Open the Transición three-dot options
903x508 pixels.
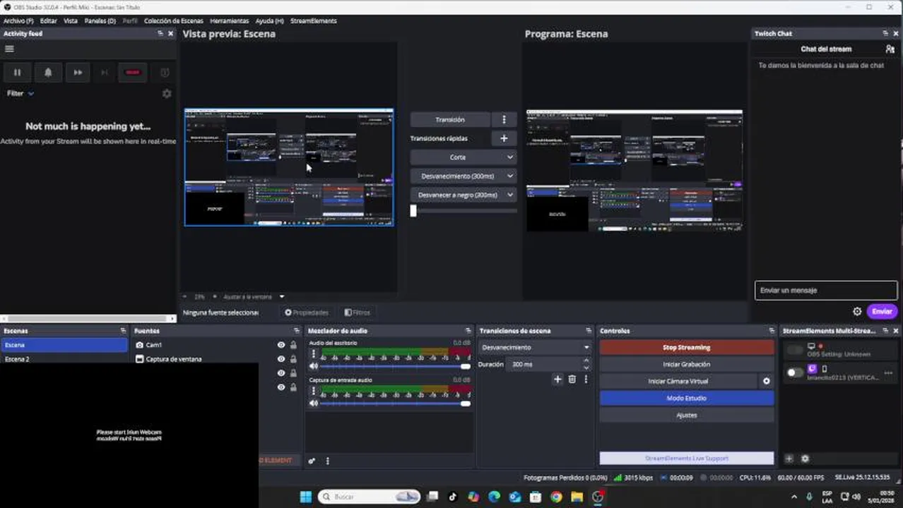click(x=504, y=119)
